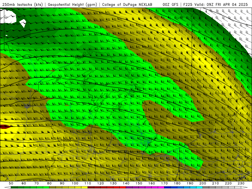Click the 130 value on the color scale

113,183
